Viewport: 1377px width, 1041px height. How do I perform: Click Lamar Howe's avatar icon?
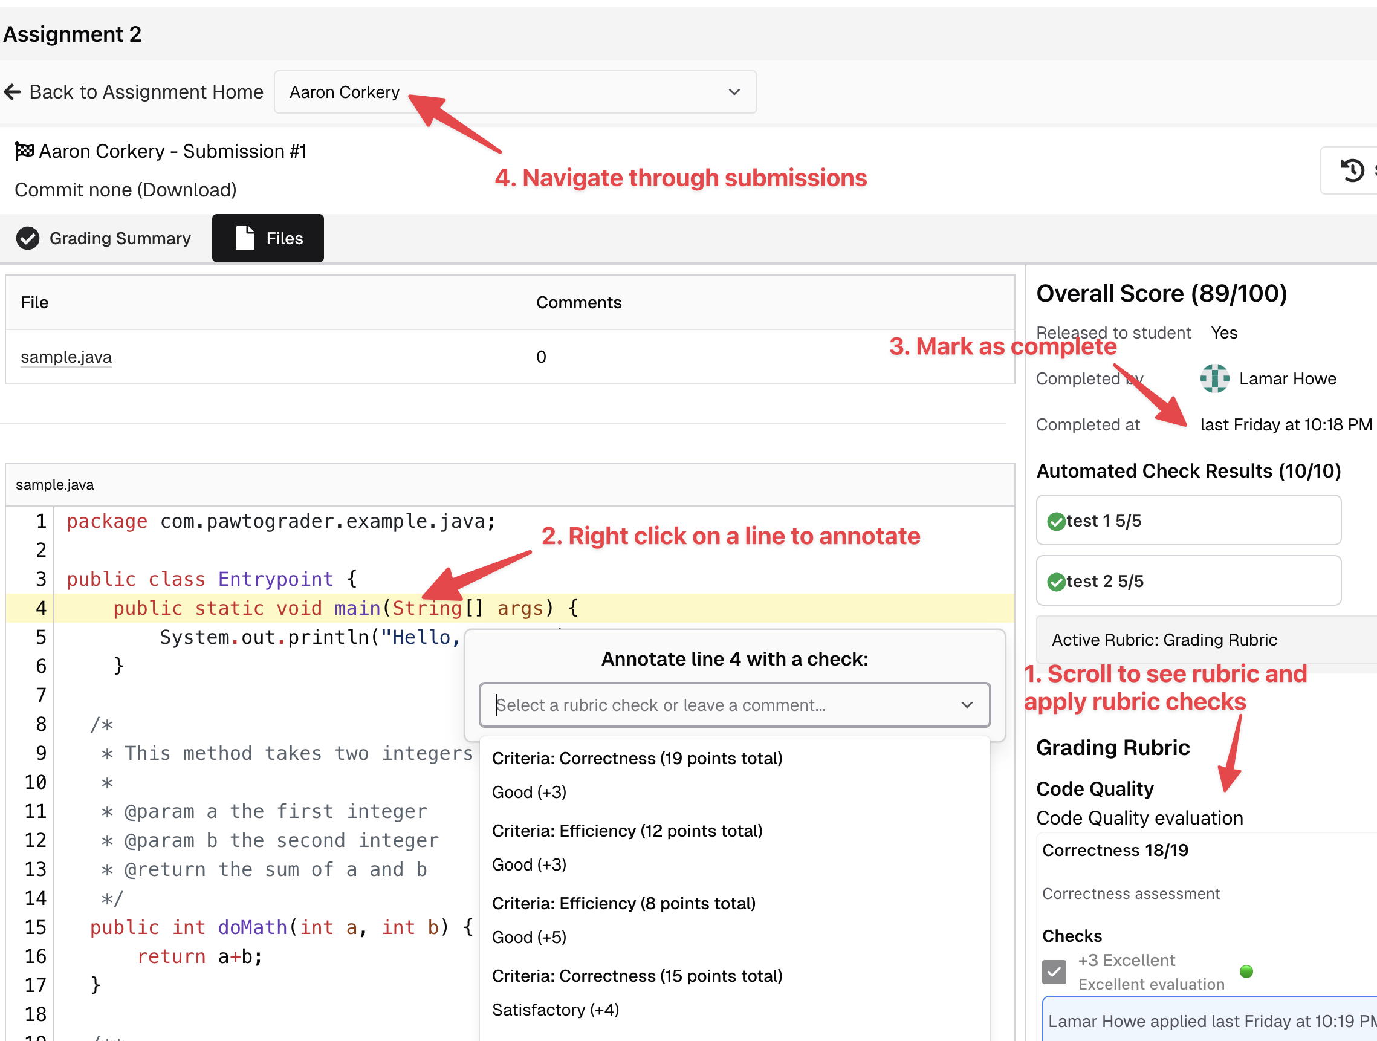coord(1214,378)
